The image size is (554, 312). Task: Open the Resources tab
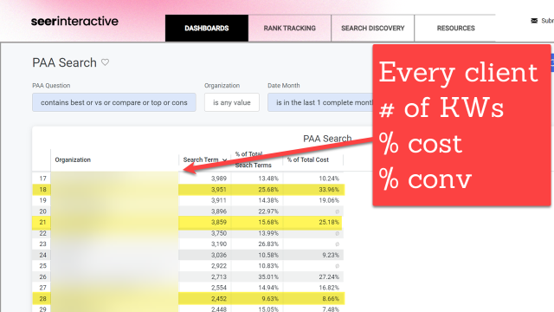tap(456, 28)
